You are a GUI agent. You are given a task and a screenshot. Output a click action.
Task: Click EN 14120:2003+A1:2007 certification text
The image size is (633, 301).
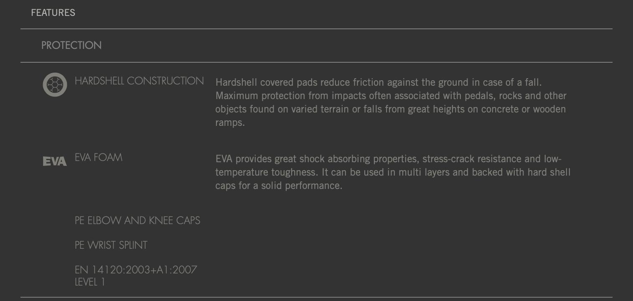click(x=136, y=270)
